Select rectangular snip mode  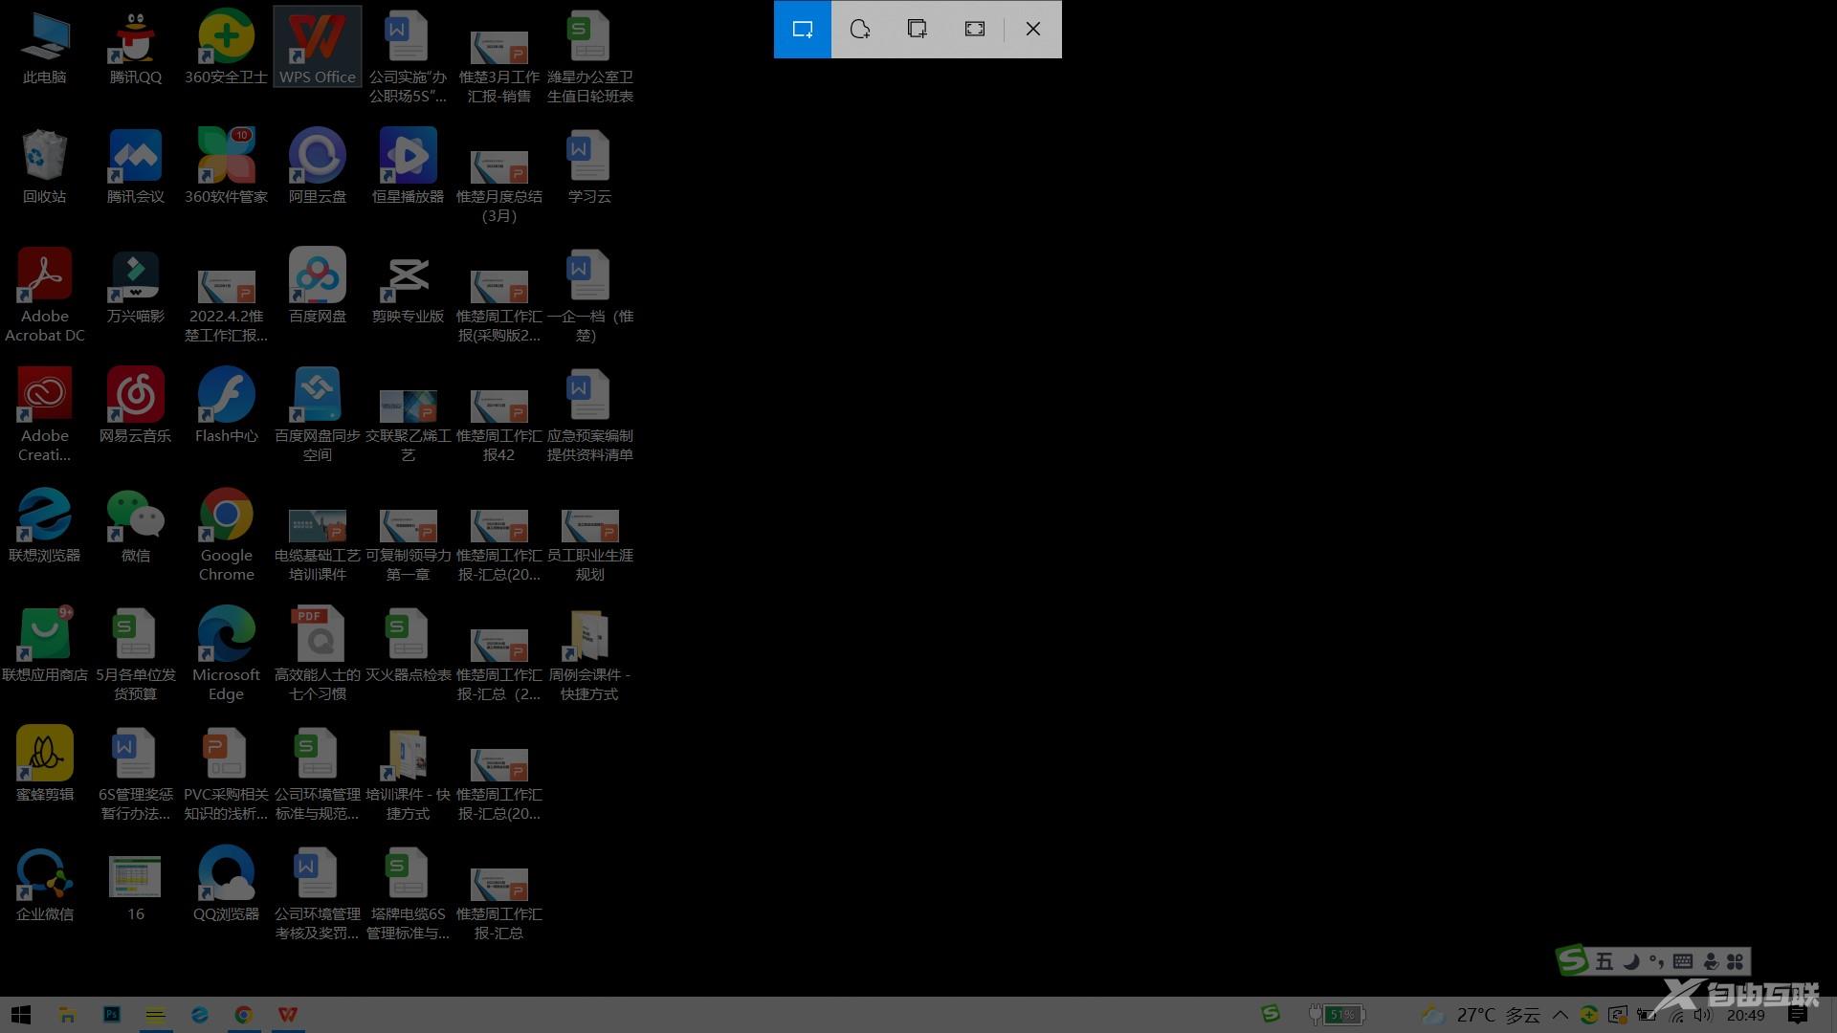802,29
